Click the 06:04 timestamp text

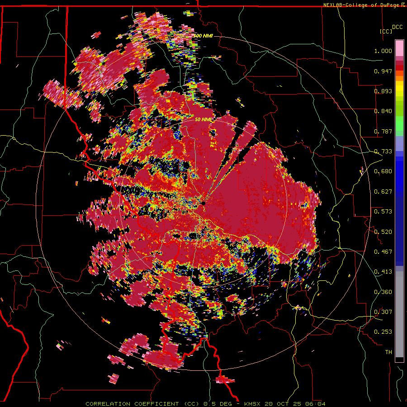click(x=315, y=404)
